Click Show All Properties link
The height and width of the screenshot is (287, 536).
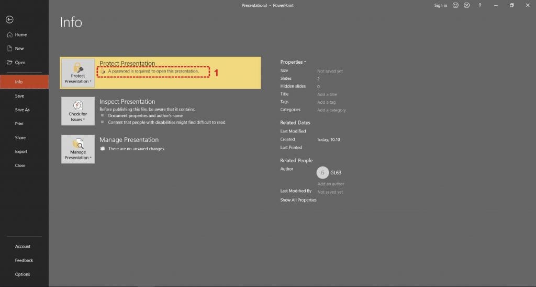coord(298,200)
